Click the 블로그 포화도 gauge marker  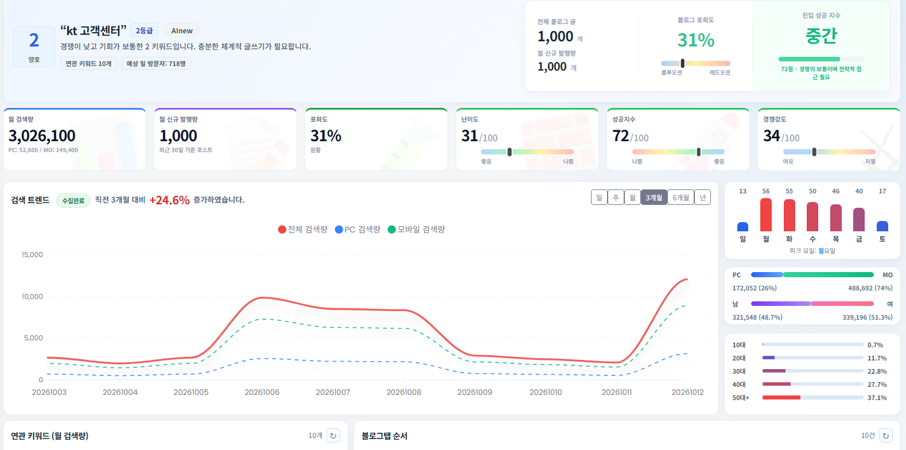tap(682, 63)
